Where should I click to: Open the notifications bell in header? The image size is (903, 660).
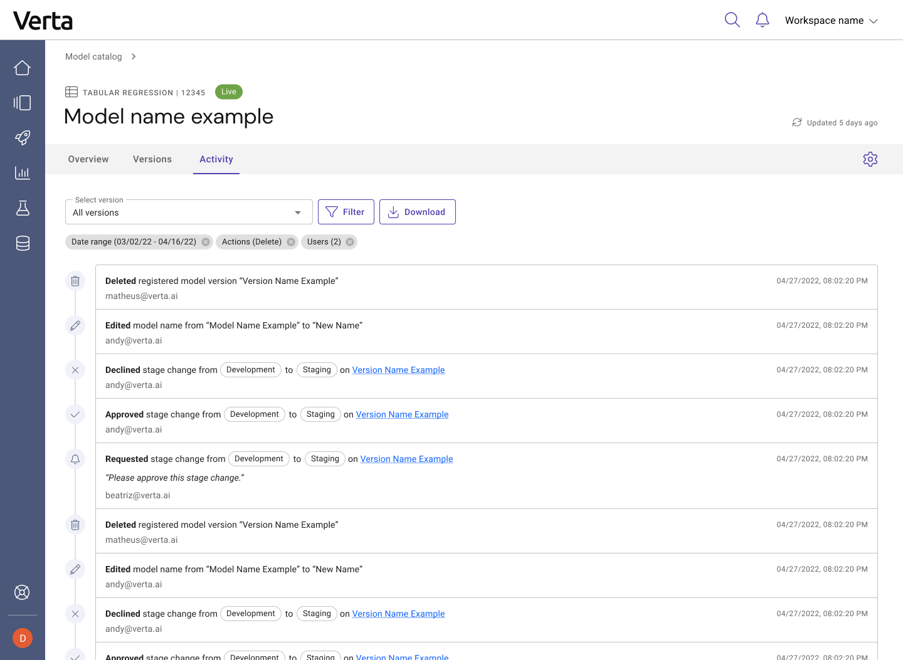[763, 20]
